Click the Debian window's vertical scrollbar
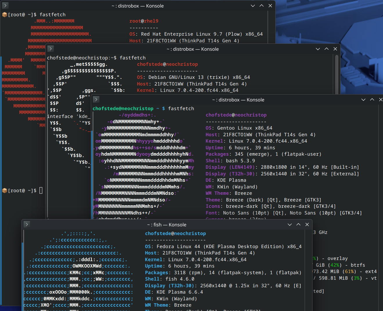Image resolution: width=383 pixels, height=311 pixels. pos(337,74)
